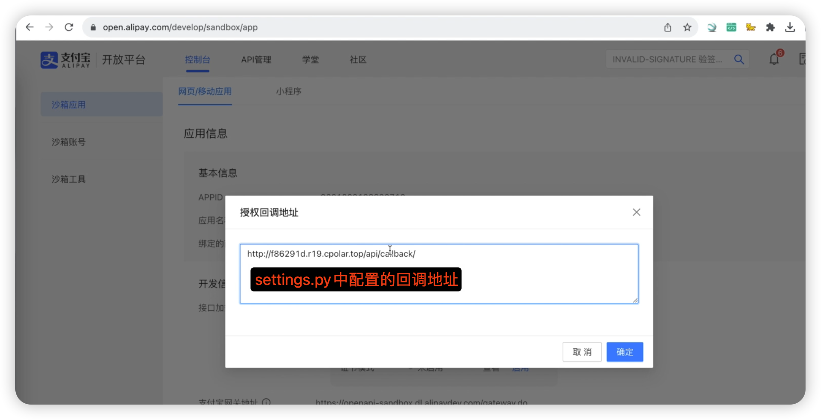Go back with the browser back arrow
Image resolution: width=821 pixels, height=420 pixels.
tap(30, 27)
